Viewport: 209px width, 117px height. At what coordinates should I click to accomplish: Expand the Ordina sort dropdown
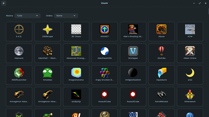[66, 16]
